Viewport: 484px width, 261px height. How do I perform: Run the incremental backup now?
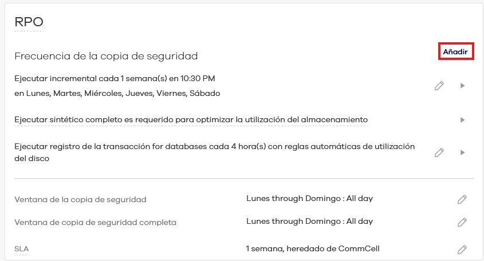pyautogui.click(x=462, y=86)
